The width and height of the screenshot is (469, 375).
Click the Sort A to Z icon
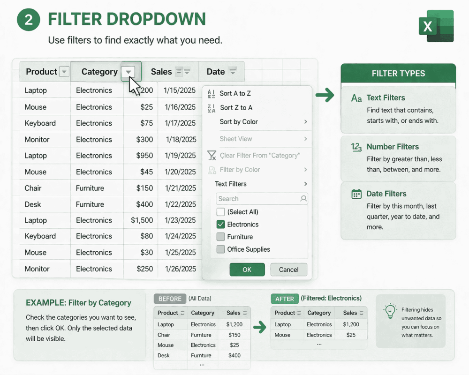pos(212,93)
